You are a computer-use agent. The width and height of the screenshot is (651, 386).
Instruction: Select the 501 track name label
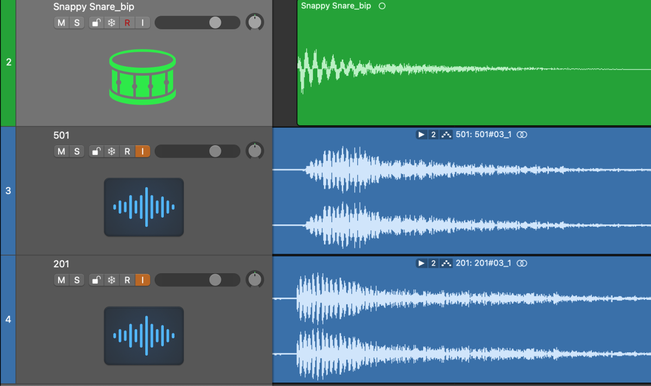click(x=61, y=136)
